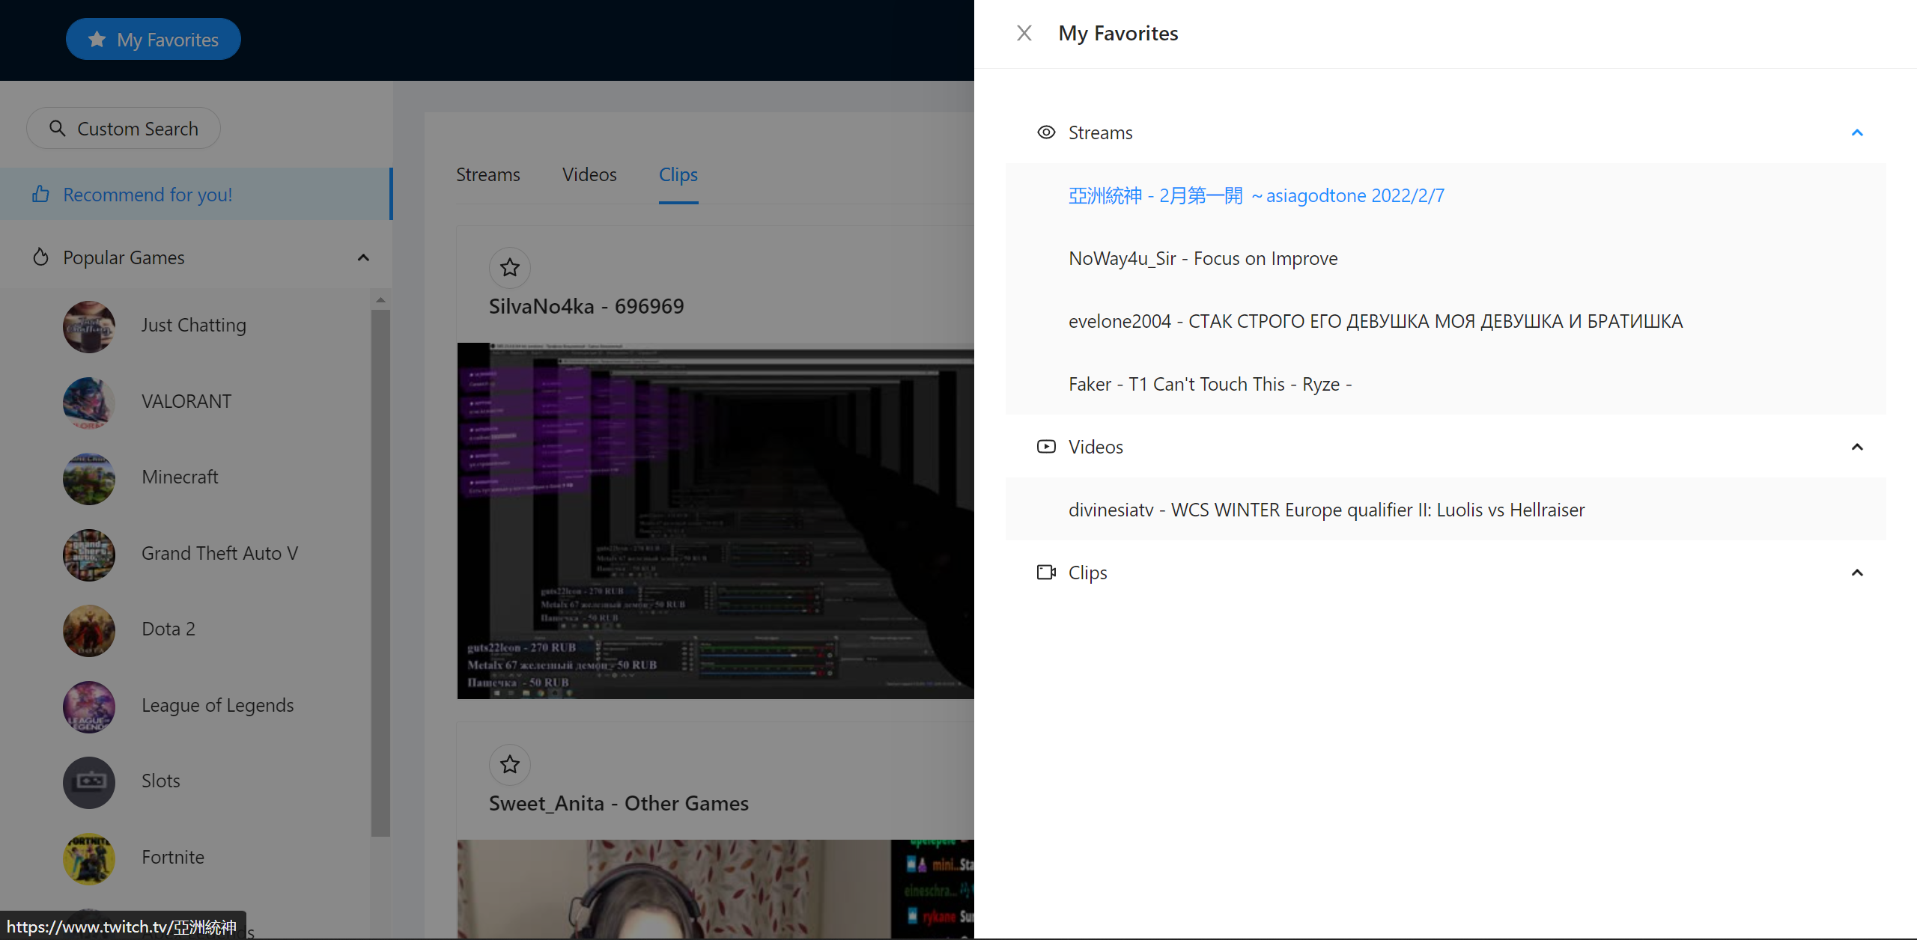Screen dimensions: 1917x940
Task: Open the My Favorites button
Action: point(154,39)
